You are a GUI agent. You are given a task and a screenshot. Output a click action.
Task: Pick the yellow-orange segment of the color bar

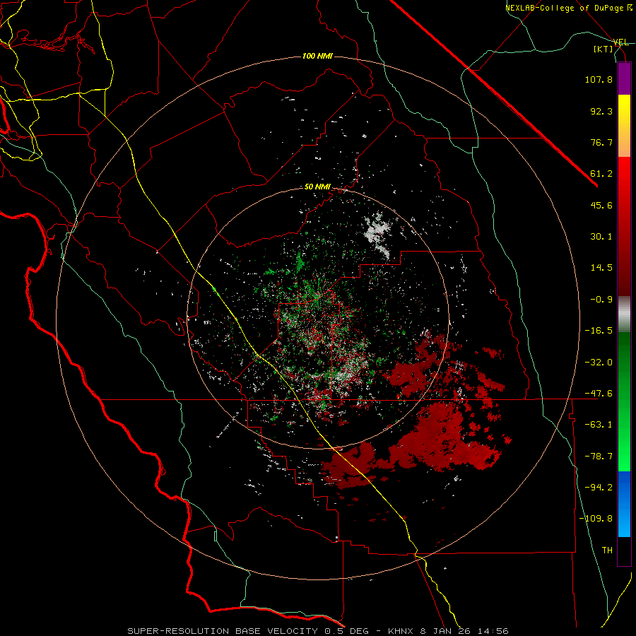[x=624, y=126]
